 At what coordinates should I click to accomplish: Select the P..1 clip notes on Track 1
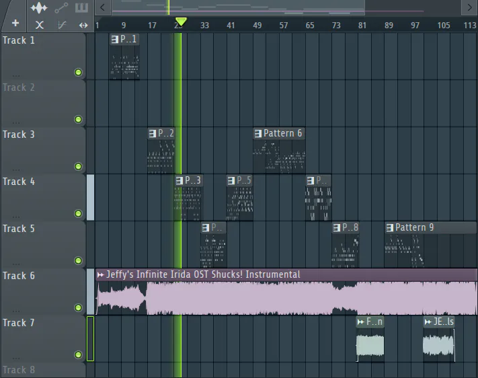click(x=124, y=63)
